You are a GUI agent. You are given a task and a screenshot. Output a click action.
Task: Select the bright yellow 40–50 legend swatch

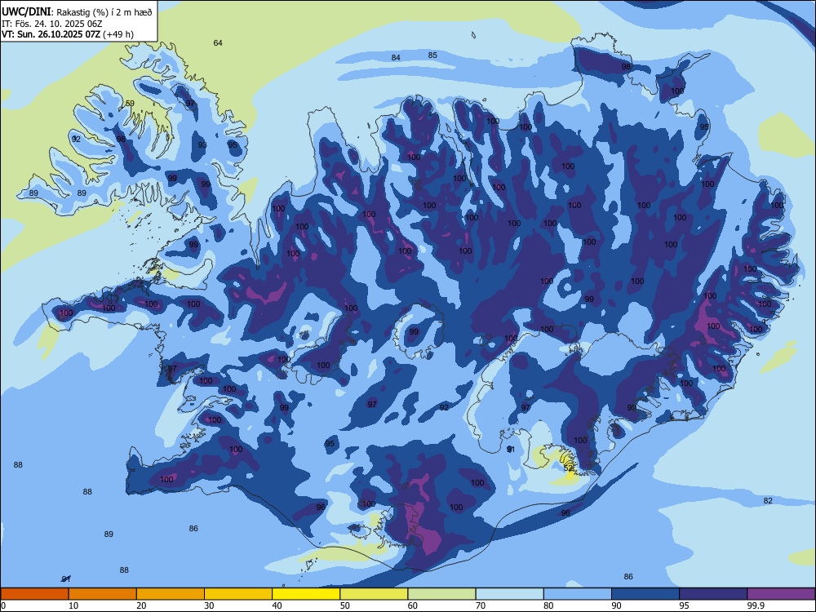click(x=306, y=594)
